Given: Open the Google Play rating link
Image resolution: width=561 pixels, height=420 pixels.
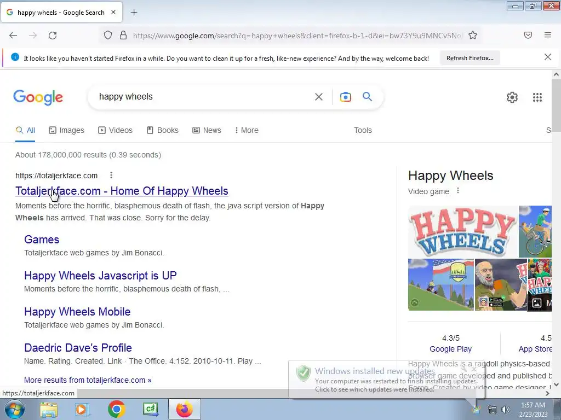Looking at the screenshot, I should click(x=450, y=349).
